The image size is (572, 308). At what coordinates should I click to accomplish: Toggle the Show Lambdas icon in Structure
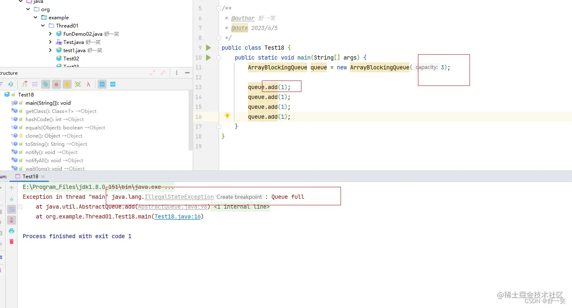click(89, 84)
